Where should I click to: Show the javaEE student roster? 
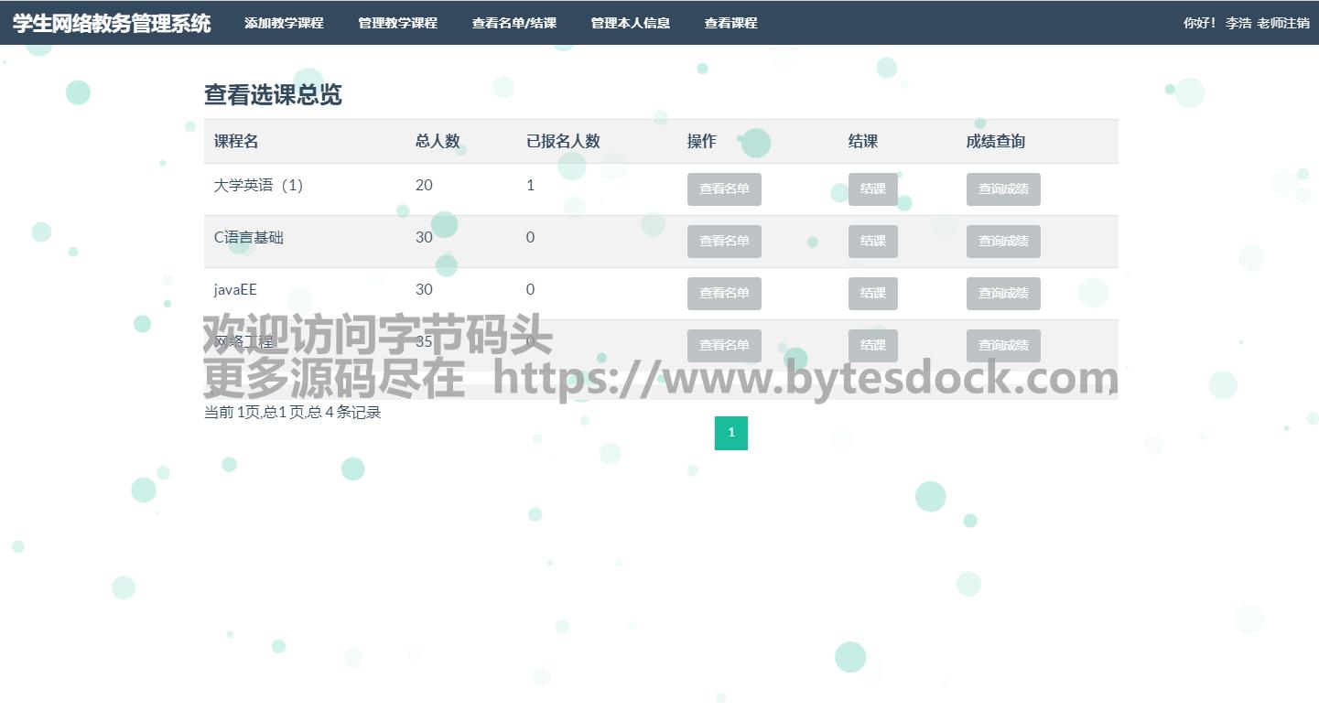(724, 294)
